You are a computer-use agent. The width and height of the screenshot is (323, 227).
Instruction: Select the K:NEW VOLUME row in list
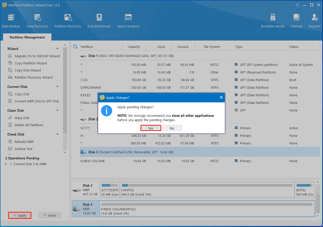pyautogui.click(x=200, y=161)
